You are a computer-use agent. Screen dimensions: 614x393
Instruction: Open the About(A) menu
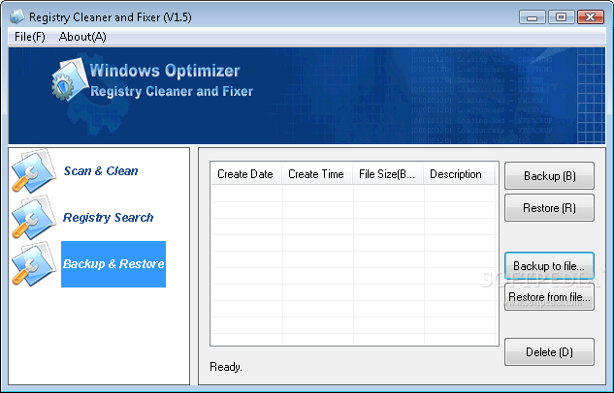82,37
